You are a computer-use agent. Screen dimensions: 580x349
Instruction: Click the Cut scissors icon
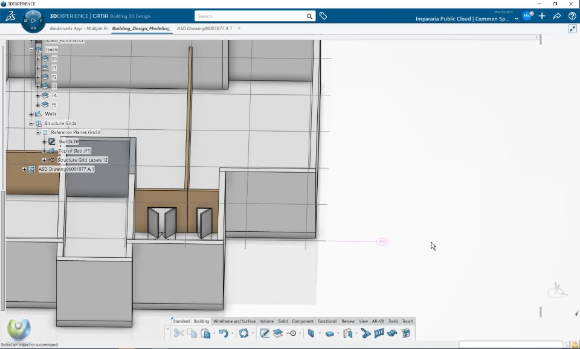(179, 333)
